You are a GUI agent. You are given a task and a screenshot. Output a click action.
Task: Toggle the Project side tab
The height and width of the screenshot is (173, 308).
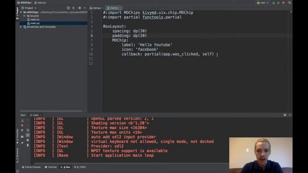pyautogui.click(x=17, y=13)
